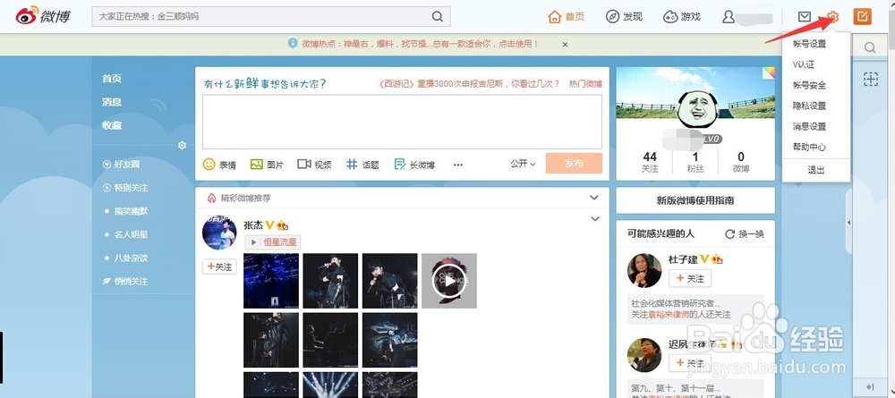Open the first concert photo in 张杰's post
Image resolution: width=895 pixels, height=398 pixels.
(x=271, y=281)
